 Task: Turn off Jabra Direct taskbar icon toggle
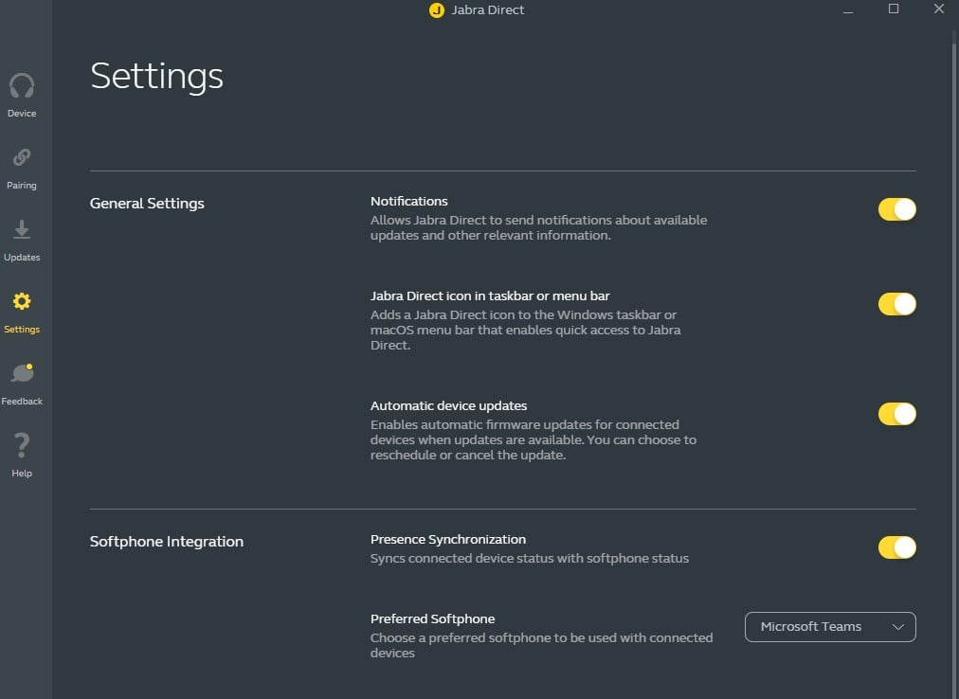896,304
